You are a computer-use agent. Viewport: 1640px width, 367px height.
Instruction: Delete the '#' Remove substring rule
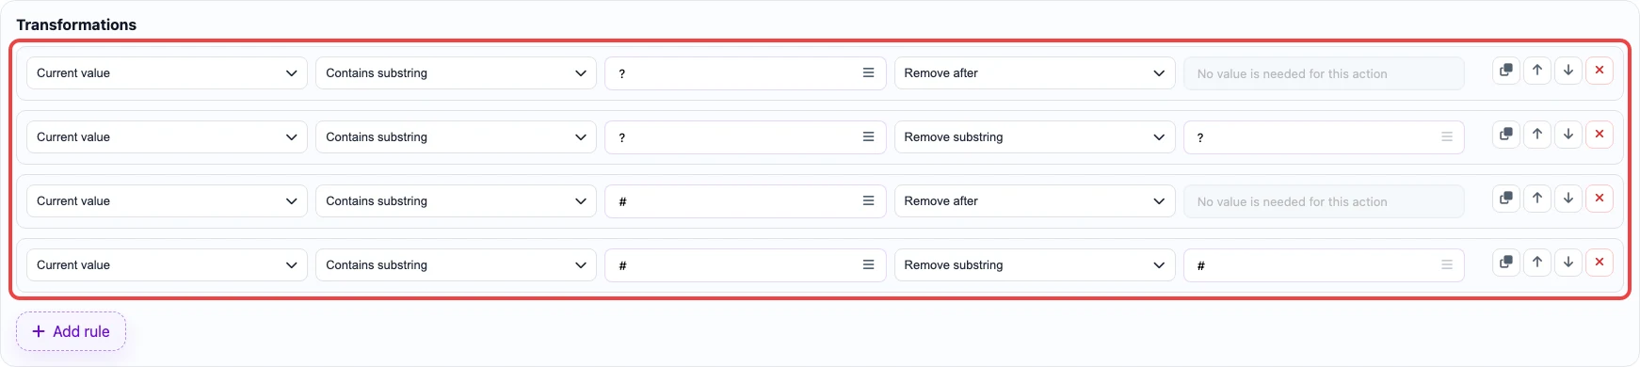coord(1600,263)
